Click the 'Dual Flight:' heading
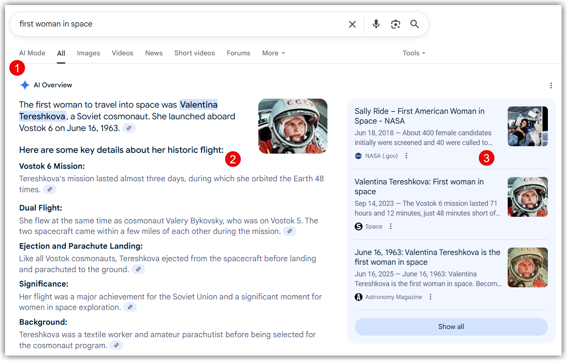This screenshot has height=361, width=567. 41,208
